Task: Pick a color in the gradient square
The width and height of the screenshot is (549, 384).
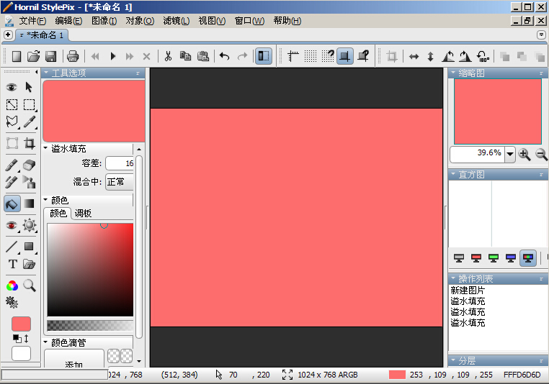Action: point(90,270)
